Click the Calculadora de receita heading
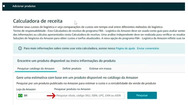Image resolution: width=188 pixels, height=105 pixels. 38,21
